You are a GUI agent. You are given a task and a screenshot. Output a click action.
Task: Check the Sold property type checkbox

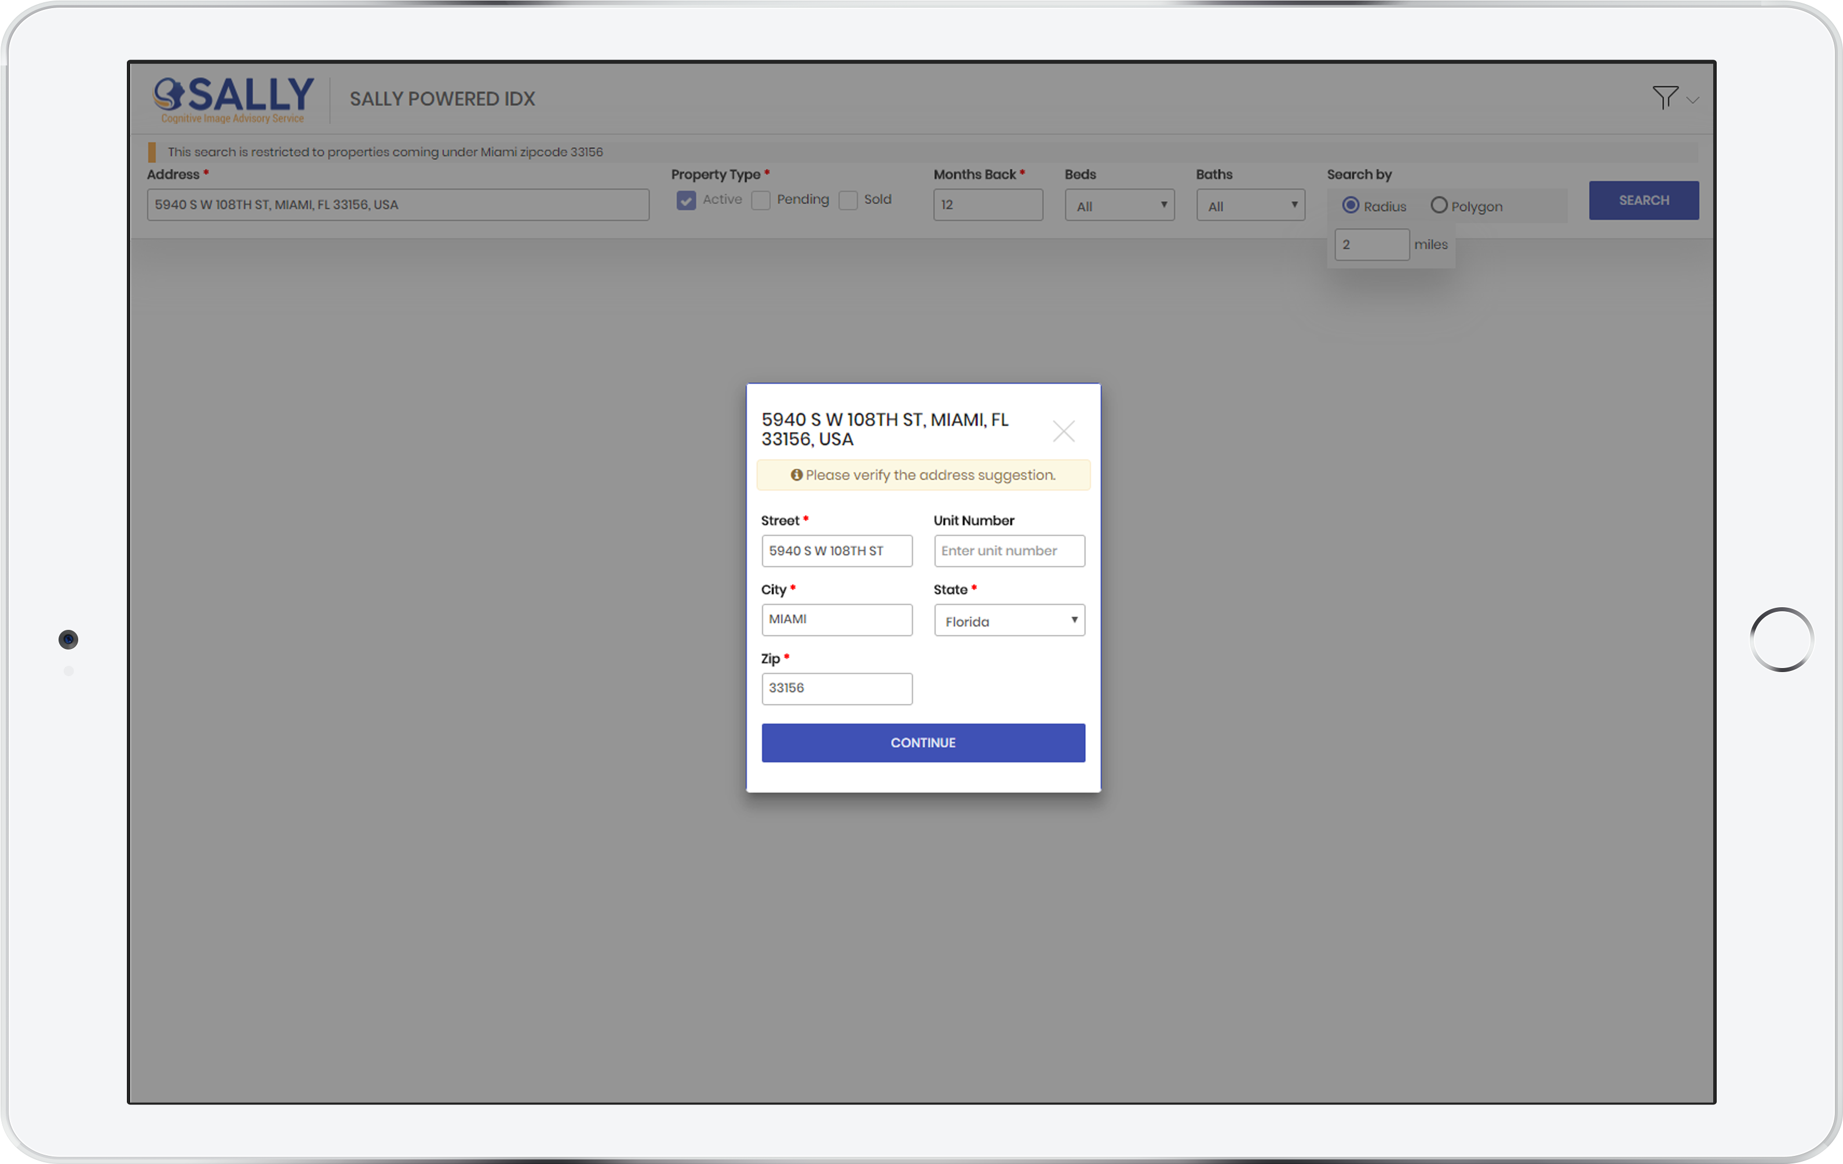click(848, 200)
